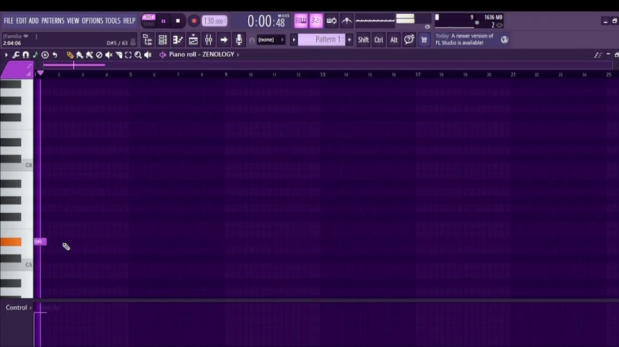Image resolution: width=619 pixels, height=347 pixels.
Task: Select the Mute tool
Action: click(109, 55)
